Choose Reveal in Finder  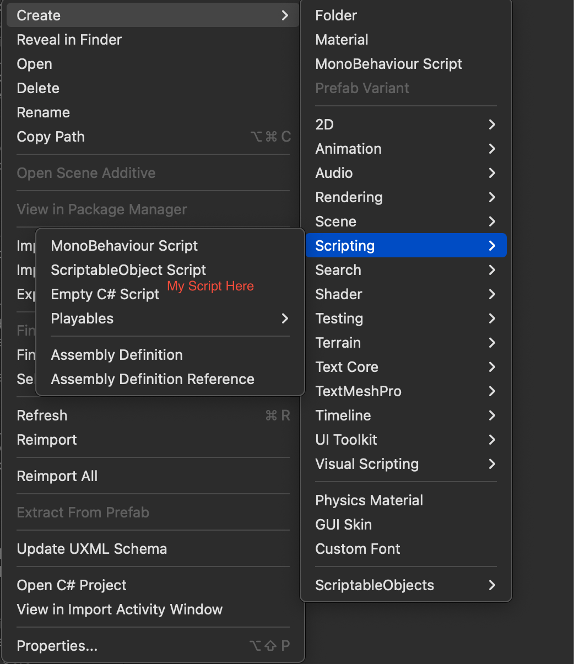pos(153,40)
